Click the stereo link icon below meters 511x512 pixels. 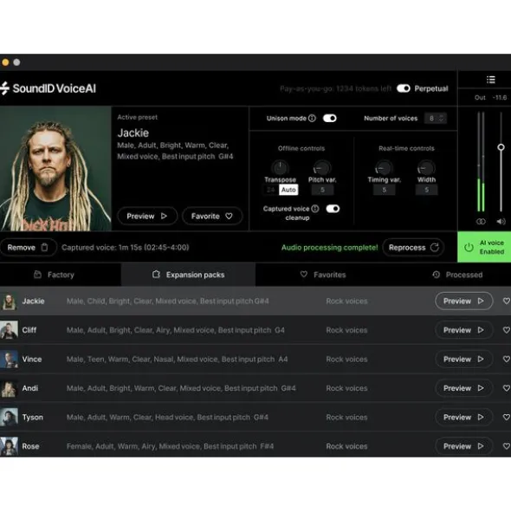tap(481, 222)
